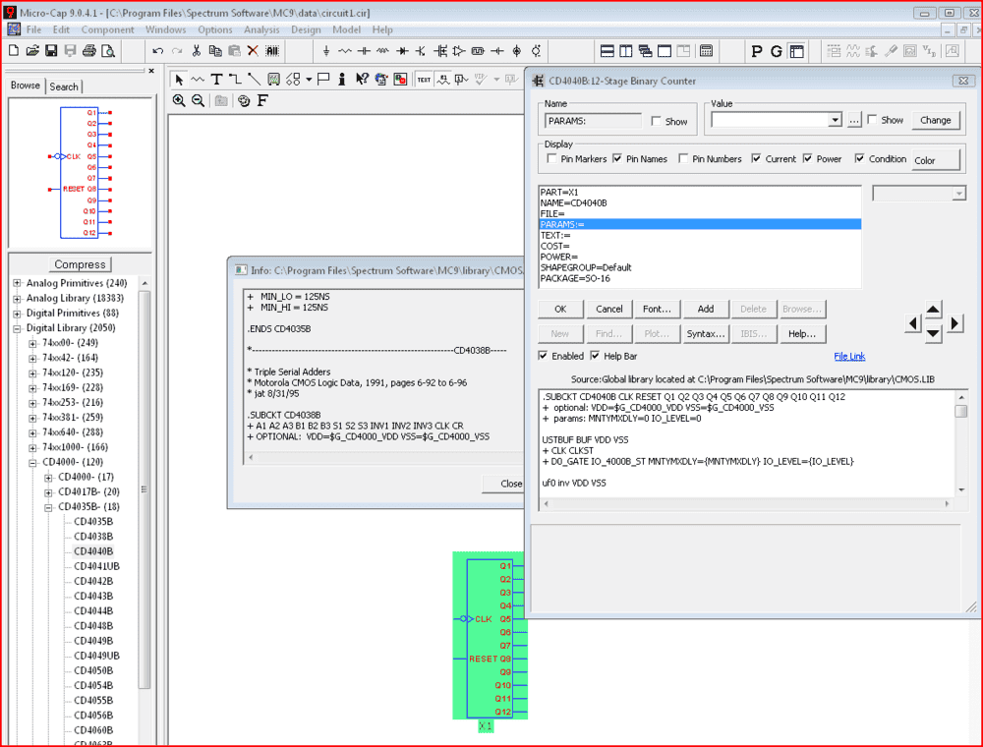Select the Flag tool icon

click(323, 80)
